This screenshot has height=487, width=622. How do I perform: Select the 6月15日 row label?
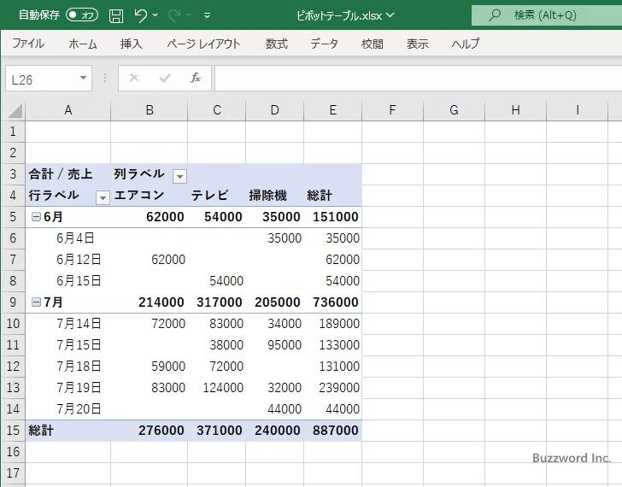coord(68,281)
